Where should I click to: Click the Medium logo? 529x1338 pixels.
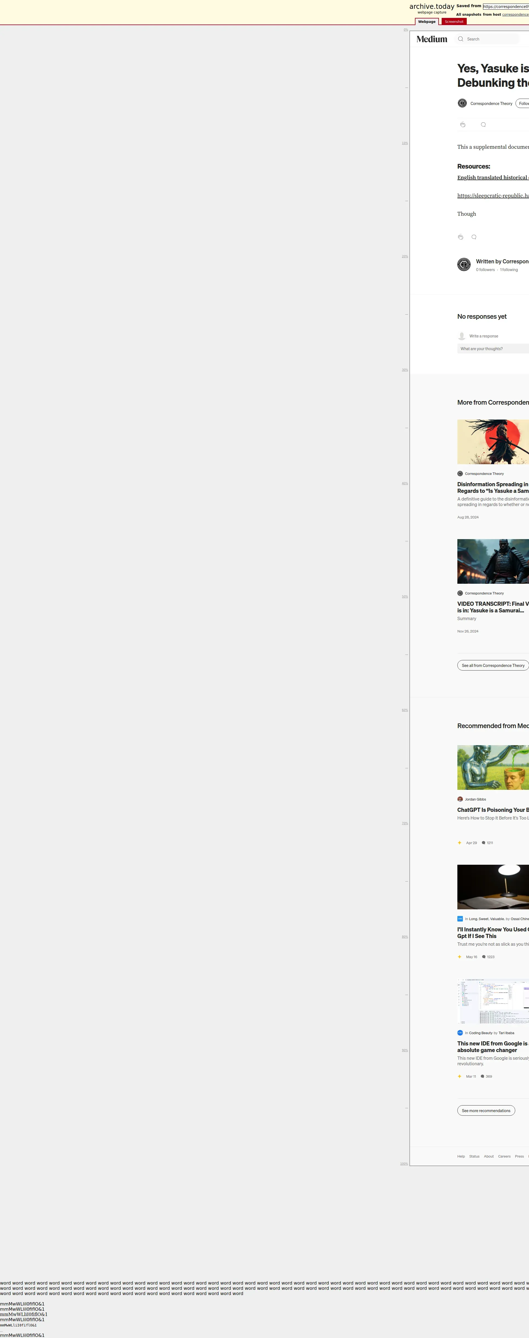pyautogui.click(x=431, y=39)
